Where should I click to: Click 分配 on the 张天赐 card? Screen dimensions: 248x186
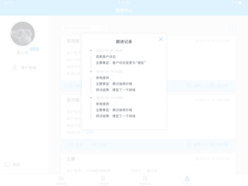click(99, 144)
